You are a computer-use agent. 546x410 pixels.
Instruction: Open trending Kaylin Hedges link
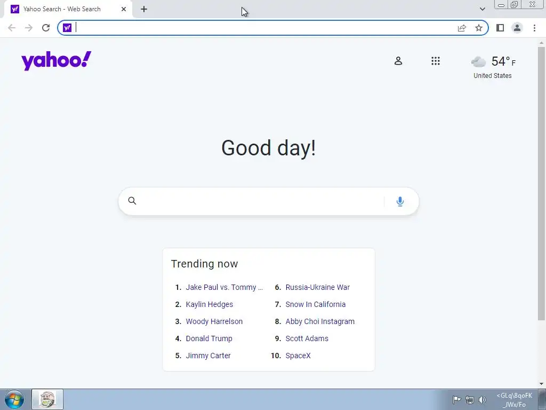coord(209,304)
